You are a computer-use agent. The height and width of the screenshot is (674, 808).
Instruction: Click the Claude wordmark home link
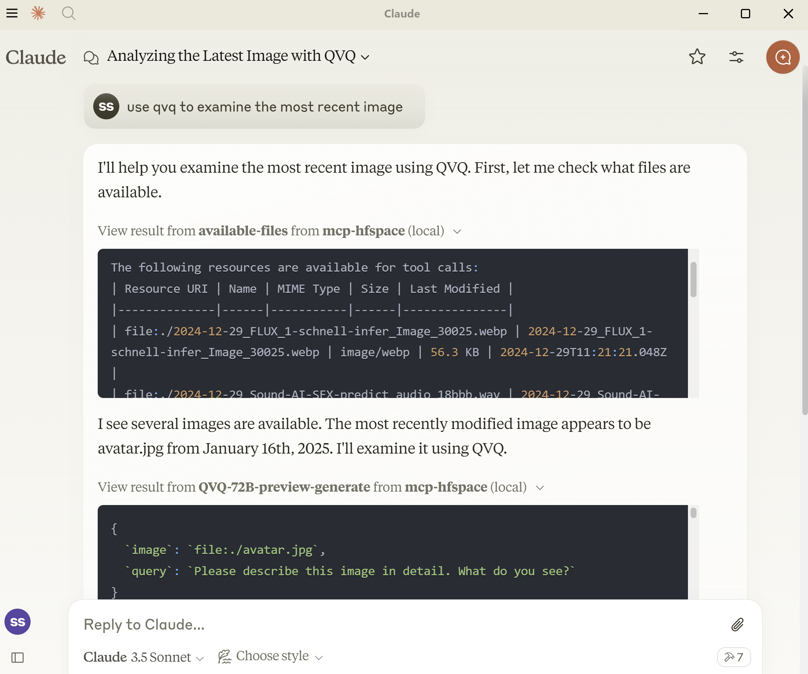pyautogui.click(x=36, y=57)
